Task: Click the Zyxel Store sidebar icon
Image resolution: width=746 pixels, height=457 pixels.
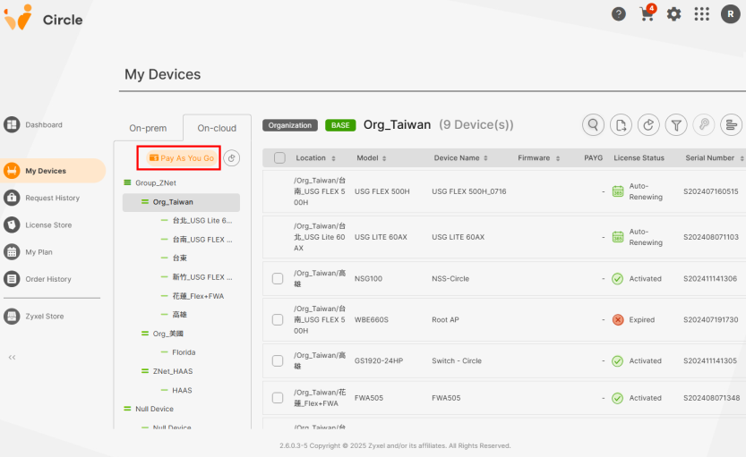Action: click(12, 316)
